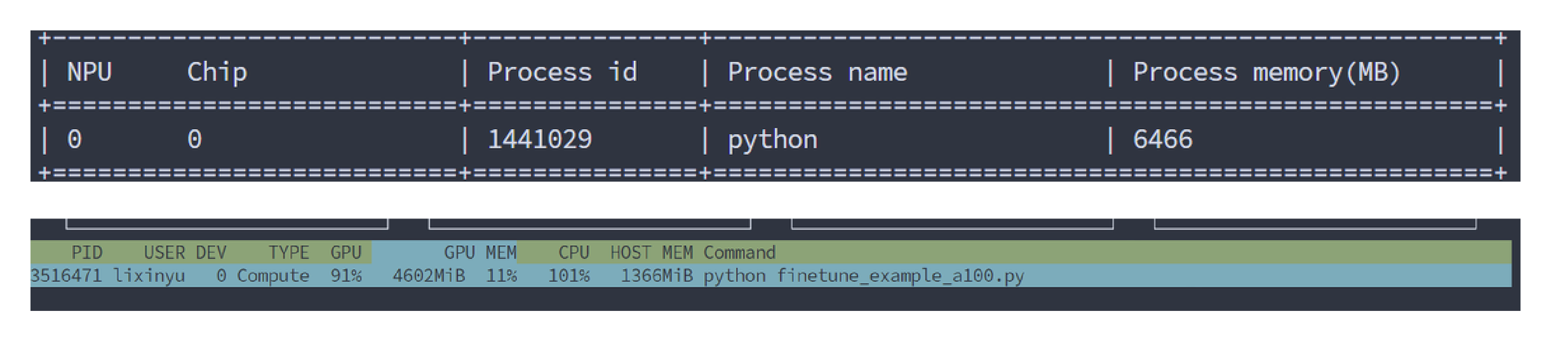
Task: Select the CPU column header
Action: 574,253
